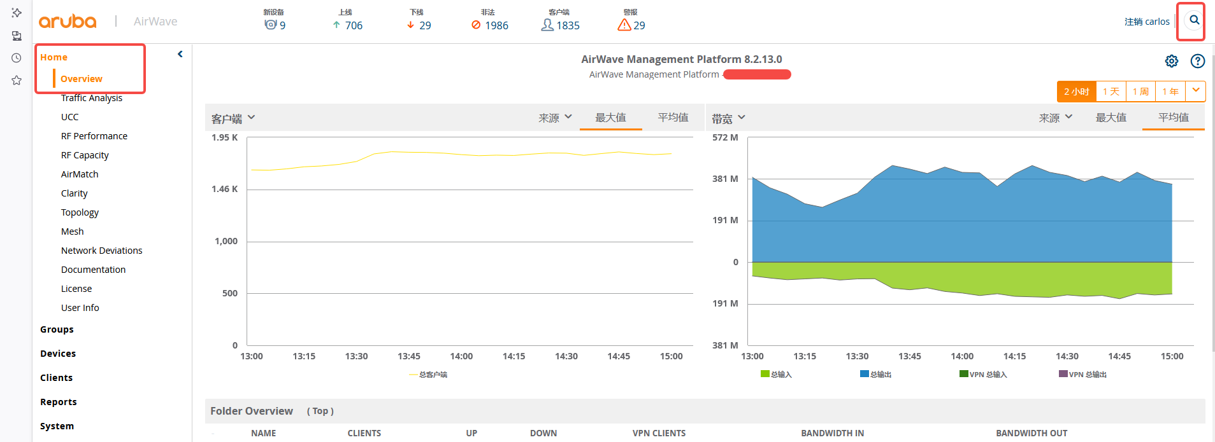Toggle VPN 总输出 legend series
This screenshot has height=442, width=1215.
(1082, 374)
